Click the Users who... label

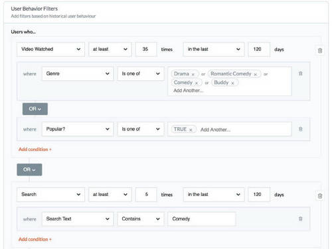23,32
